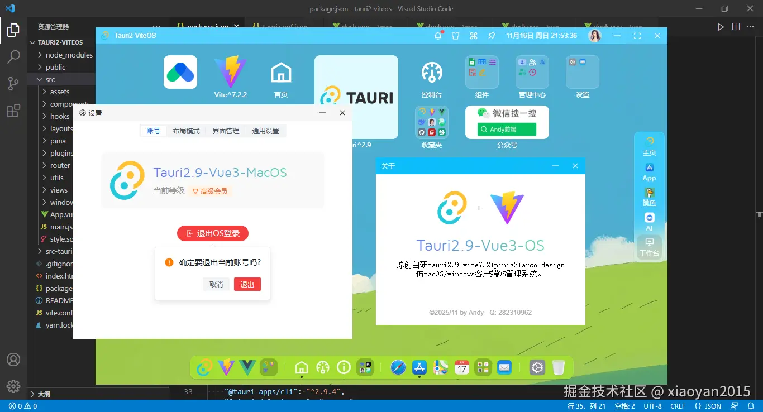Open the 收藏夹 desktop icon
This screenshot has width=763, height=412.
[431, 122]
